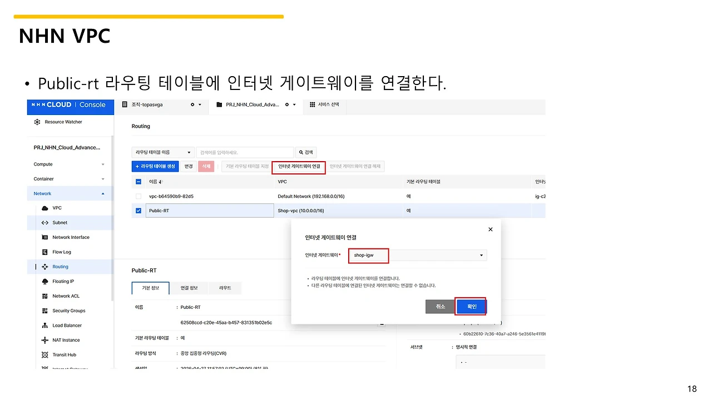Click the 기본 라우팅 테이블 지정 button
Image resolution: width=712 pixels, height=400 pixels.
[247, 166]
